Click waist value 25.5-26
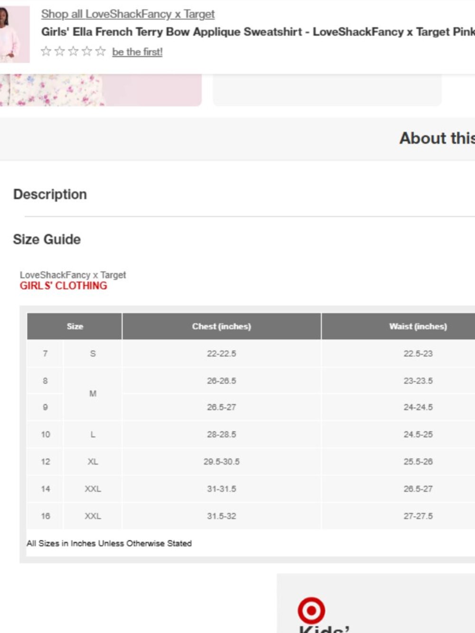Image resolution: width=475 pixels, height=633 pixels. (418, 462)
